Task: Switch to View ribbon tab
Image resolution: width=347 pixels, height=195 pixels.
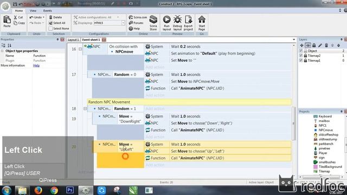Action: pyautogui.click(x=33, y=11)
